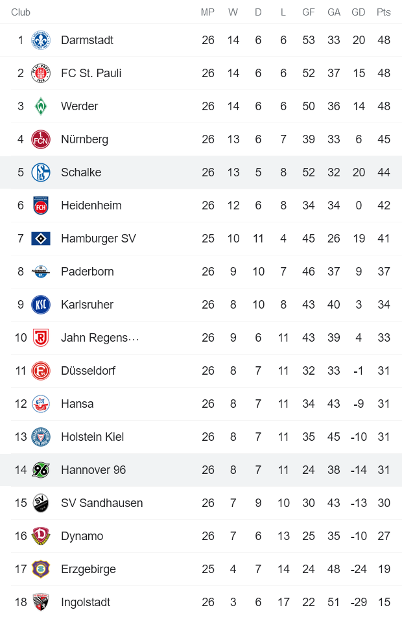
Task: Click the Nürnberg 1.FCN badge
Action: pos(40,139)
